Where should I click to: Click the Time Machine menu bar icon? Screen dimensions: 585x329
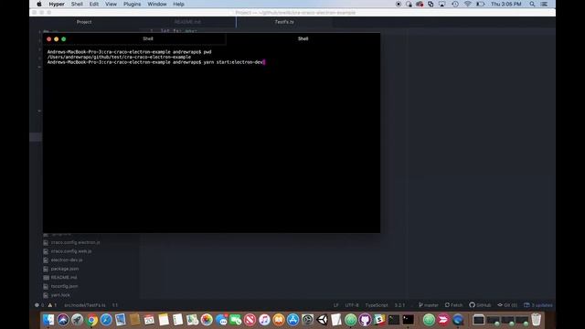[455, 4]
